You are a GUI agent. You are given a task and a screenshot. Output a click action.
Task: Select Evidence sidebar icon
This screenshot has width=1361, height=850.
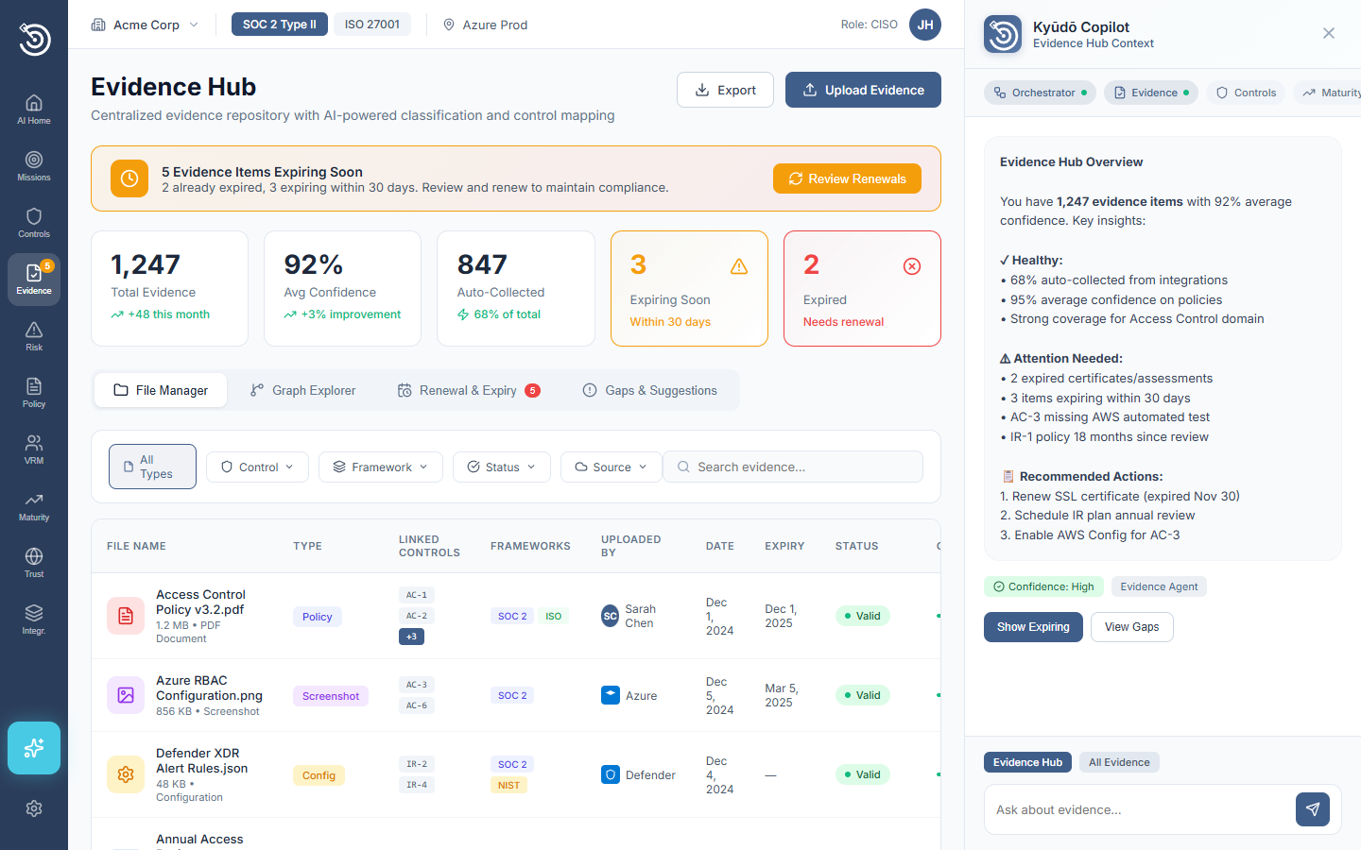[34, 279]
